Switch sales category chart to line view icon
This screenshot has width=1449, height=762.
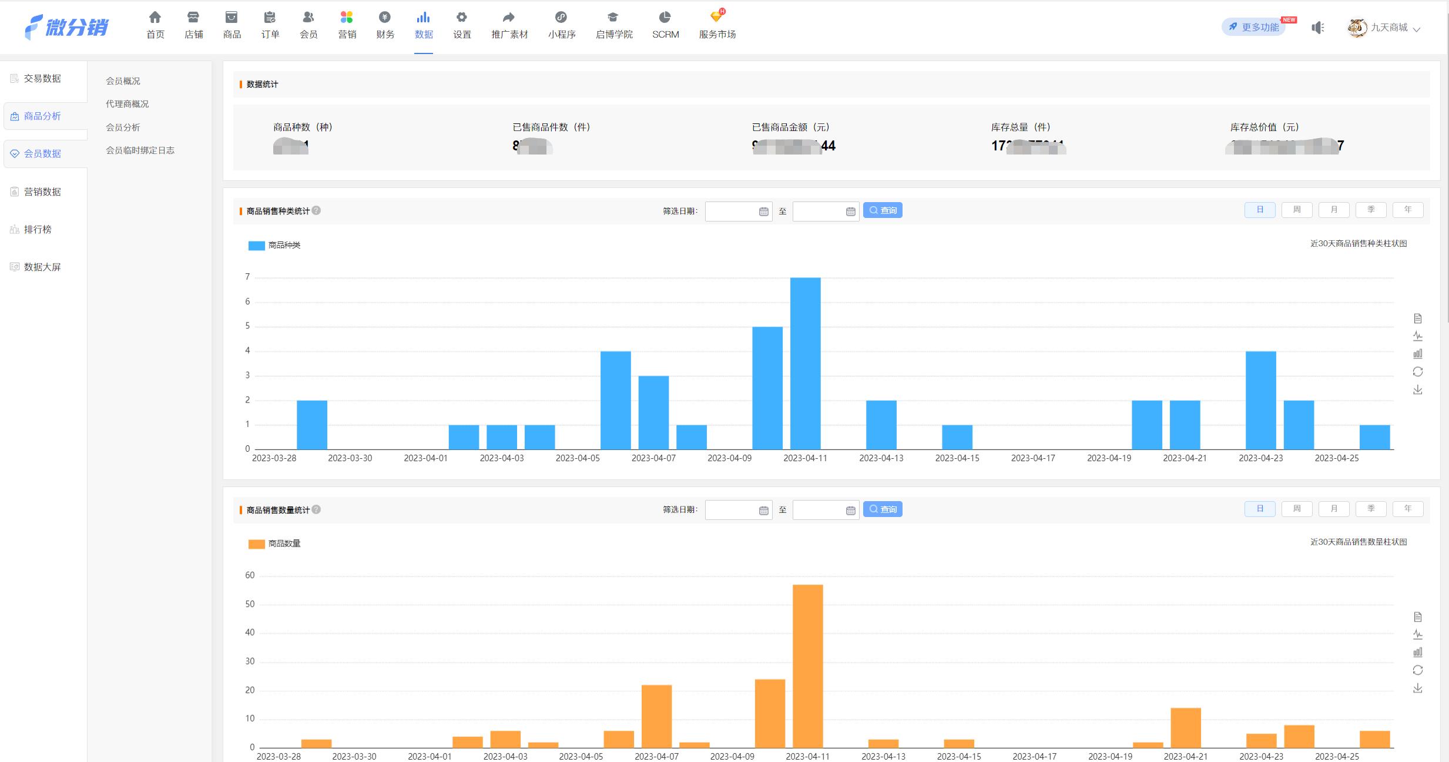click(1417, 336)
